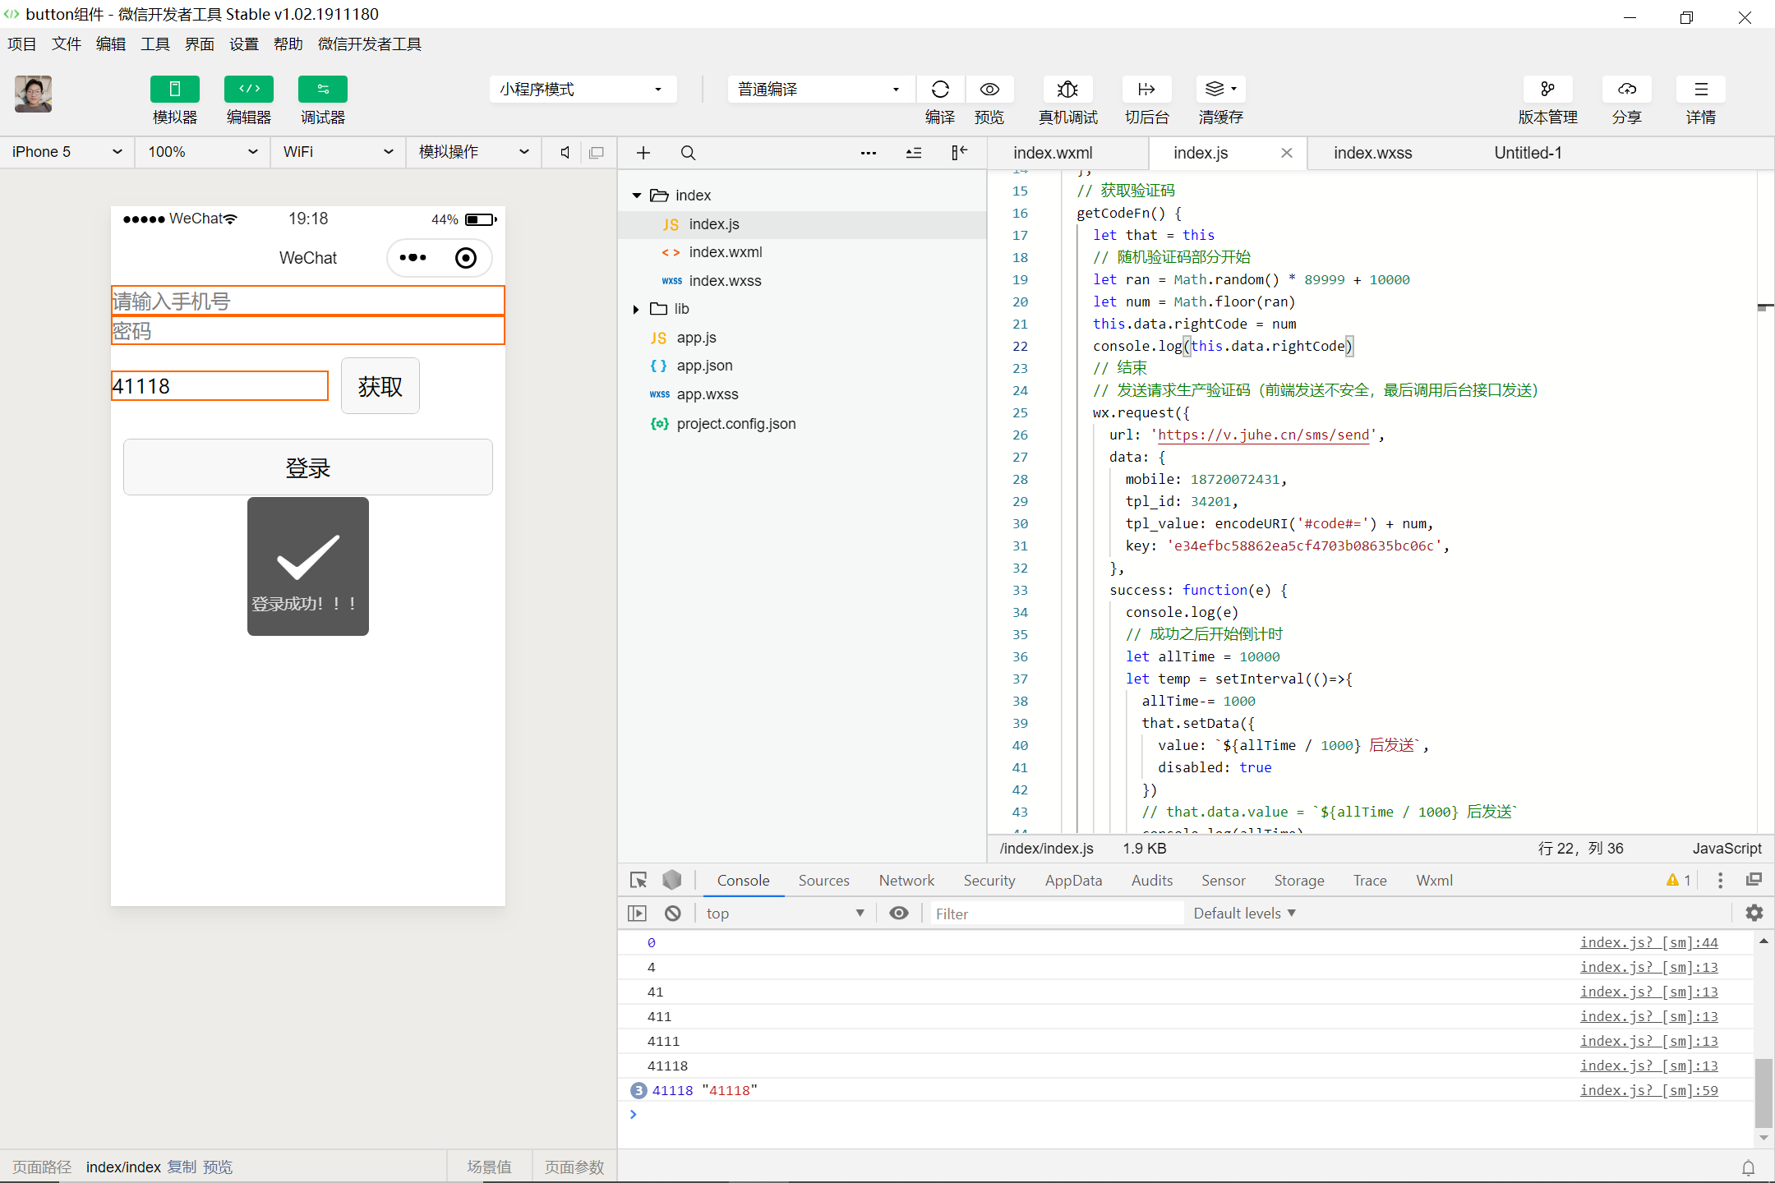
Task: Collapse the index folder
Action: [637, 196]
